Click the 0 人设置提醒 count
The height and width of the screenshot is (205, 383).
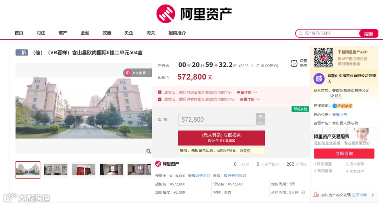click(268, 164)
